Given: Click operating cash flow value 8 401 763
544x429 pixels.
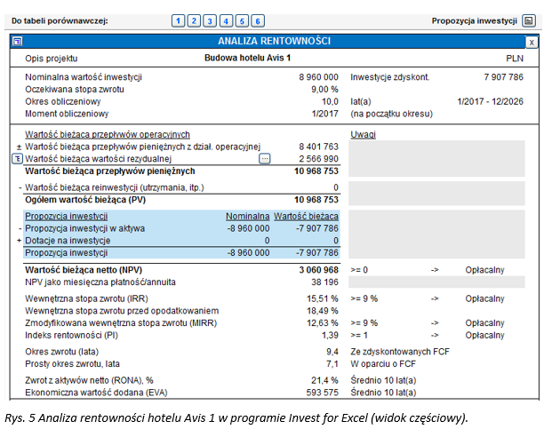Looking at the screenshot, I should pos(318,147).
